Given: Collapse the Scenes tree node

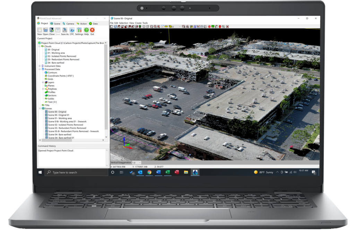Looking at the screenshot, I should coord(40,108).
